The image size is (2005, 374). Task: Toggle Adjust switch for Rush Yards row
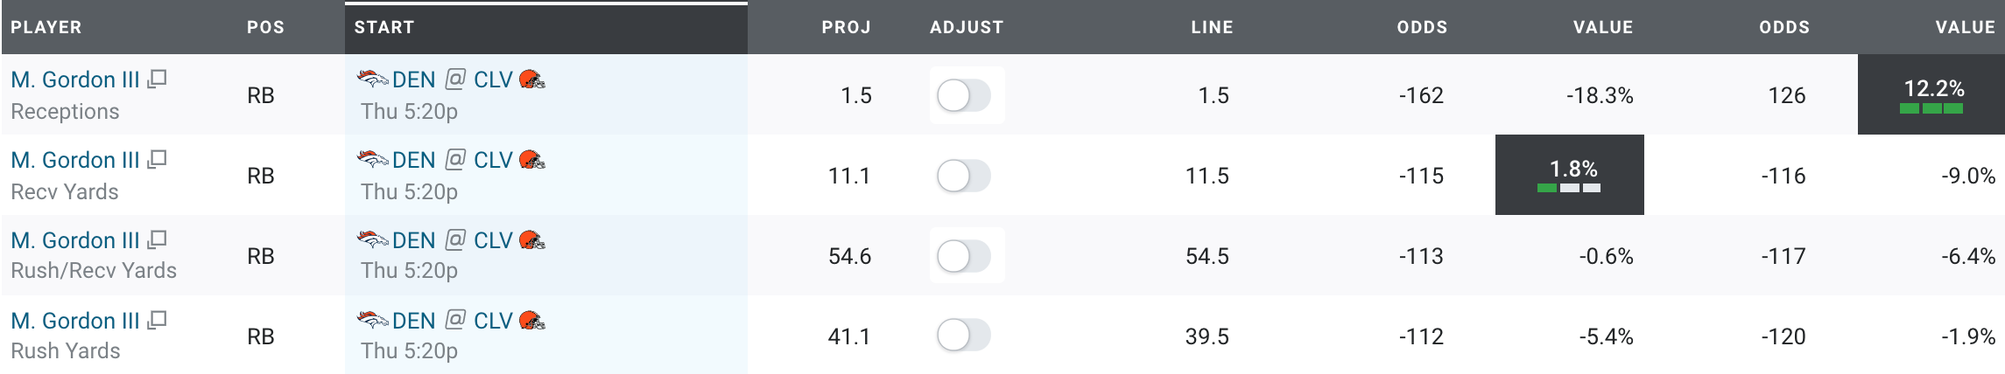[963, 336]
